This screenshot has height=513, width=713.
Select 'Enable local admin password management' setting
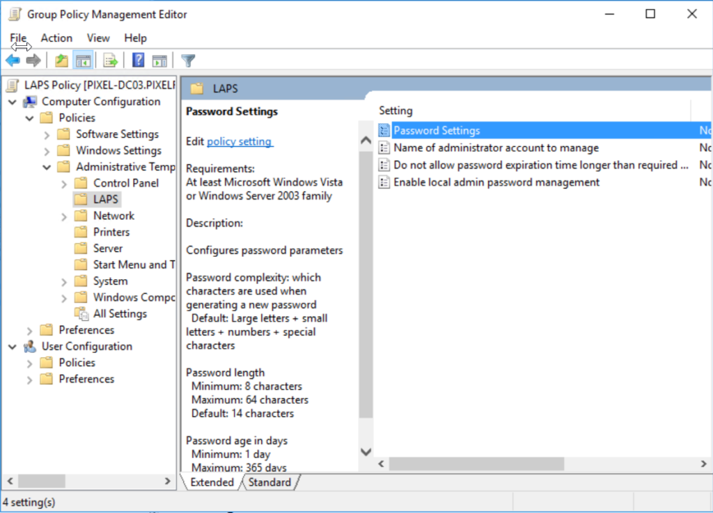click(496, 182)
